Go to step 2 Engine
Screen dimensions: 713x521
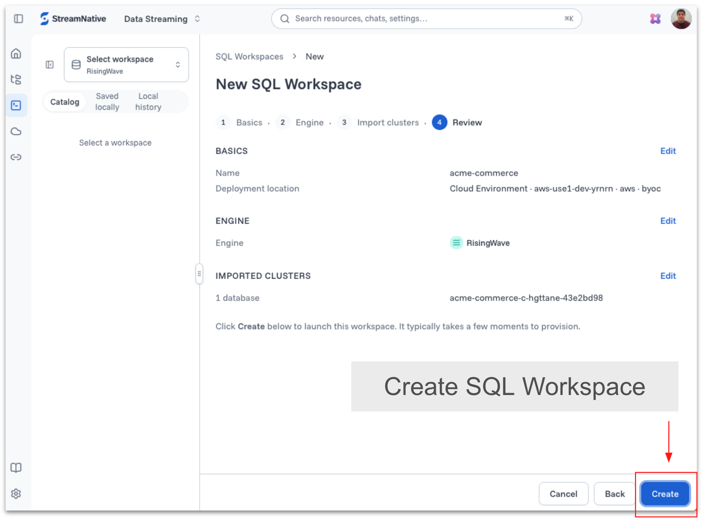[300, 122]
